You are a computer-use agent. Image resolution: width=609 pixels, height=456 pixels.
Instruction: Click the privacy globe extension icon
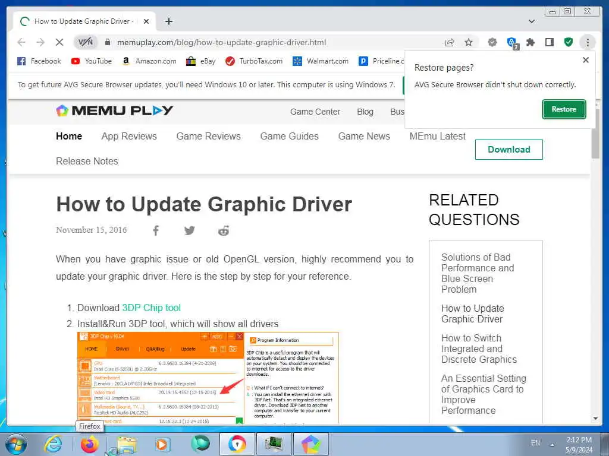[x=512, y=43]
